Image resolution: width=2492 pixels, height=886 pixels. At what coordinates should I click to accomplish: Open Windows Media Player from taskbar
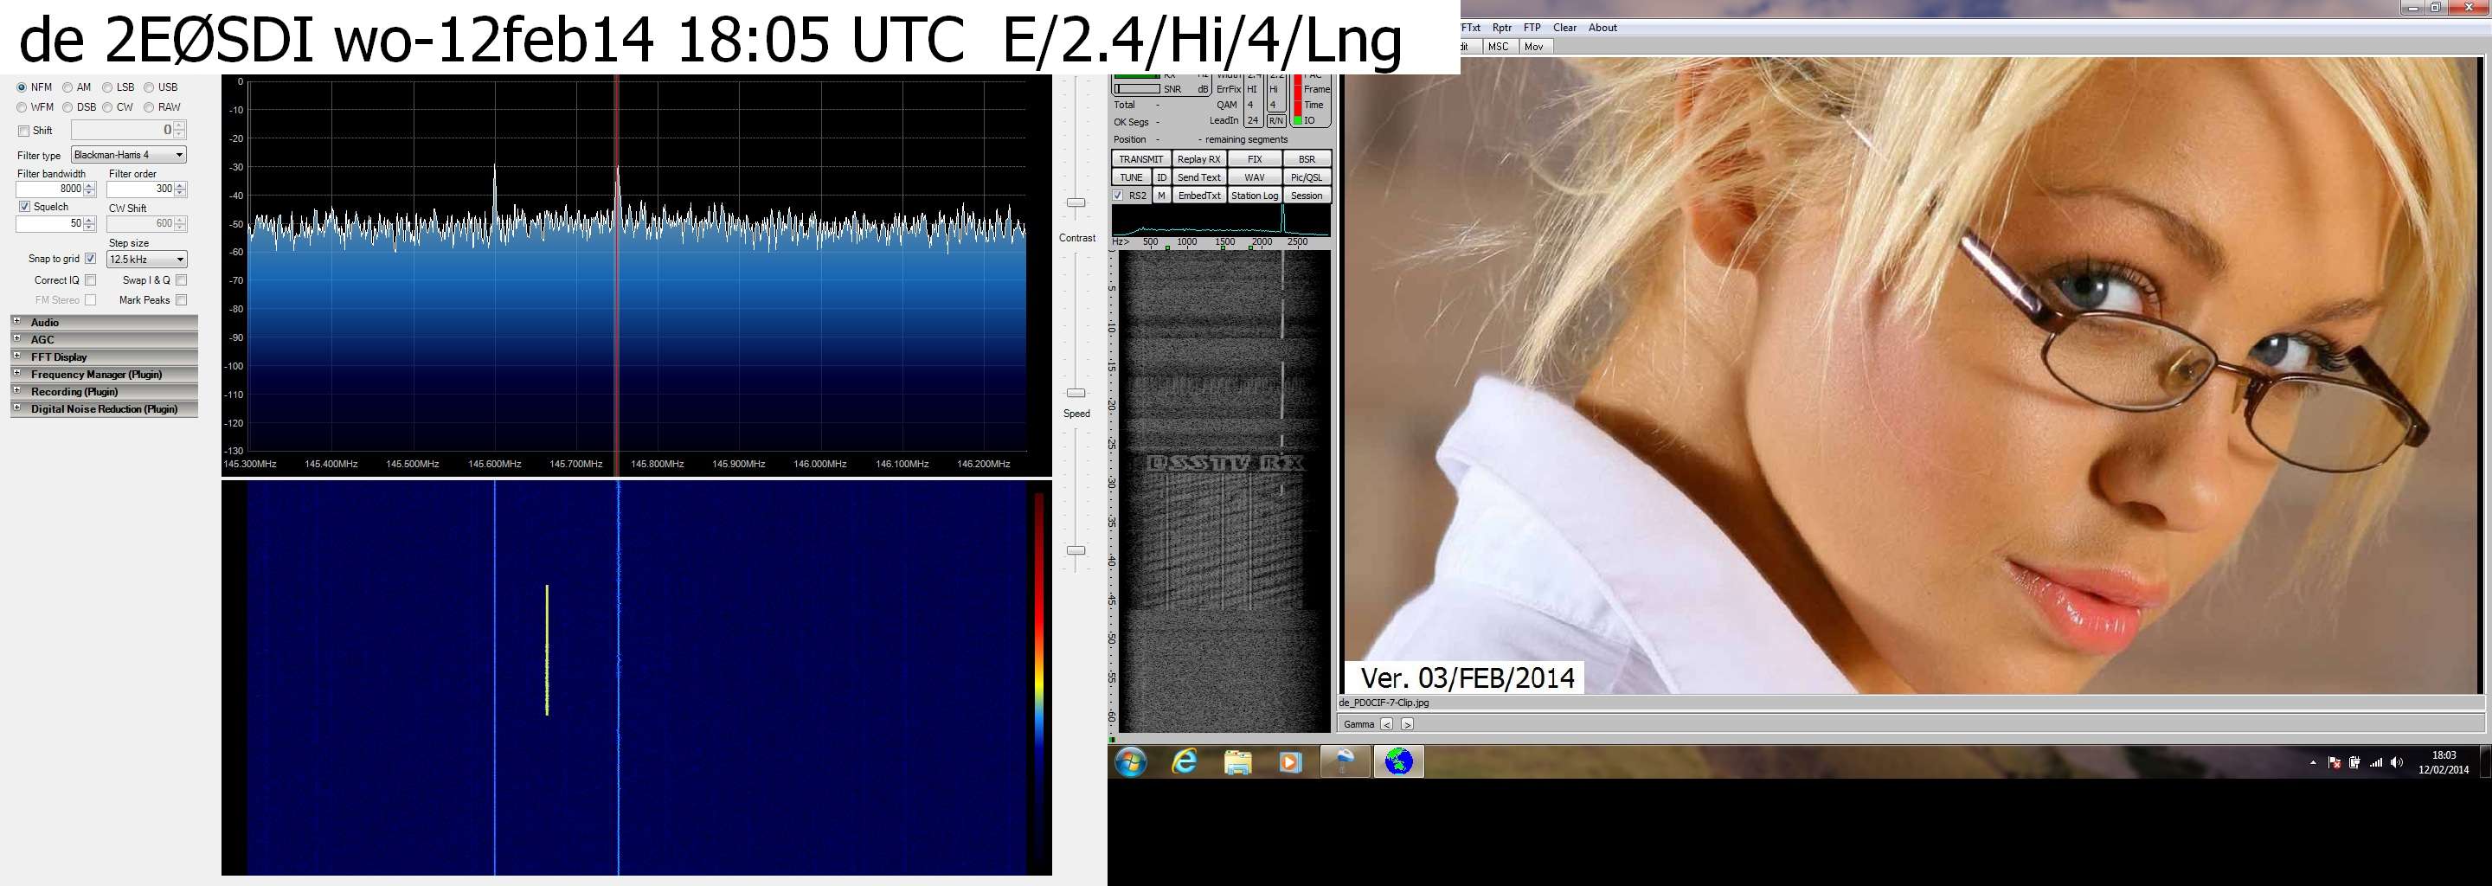click(x=1289, y=762)
